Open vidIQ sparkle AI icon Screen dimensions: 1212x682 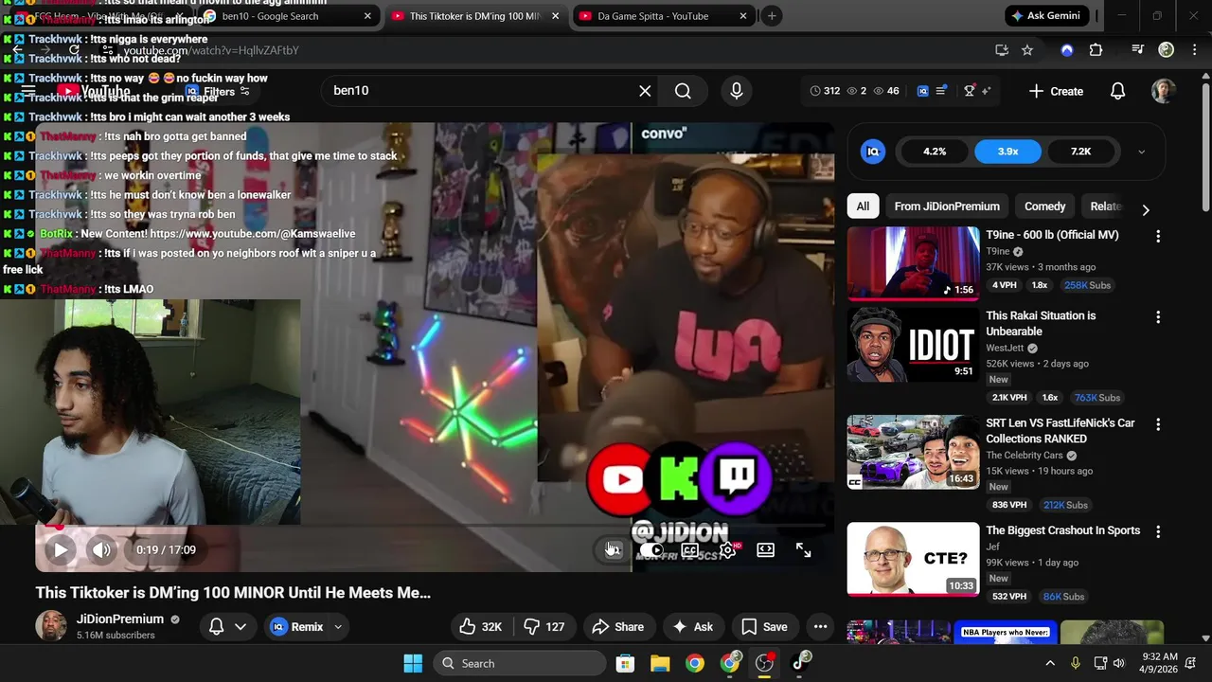pos(986,91)
